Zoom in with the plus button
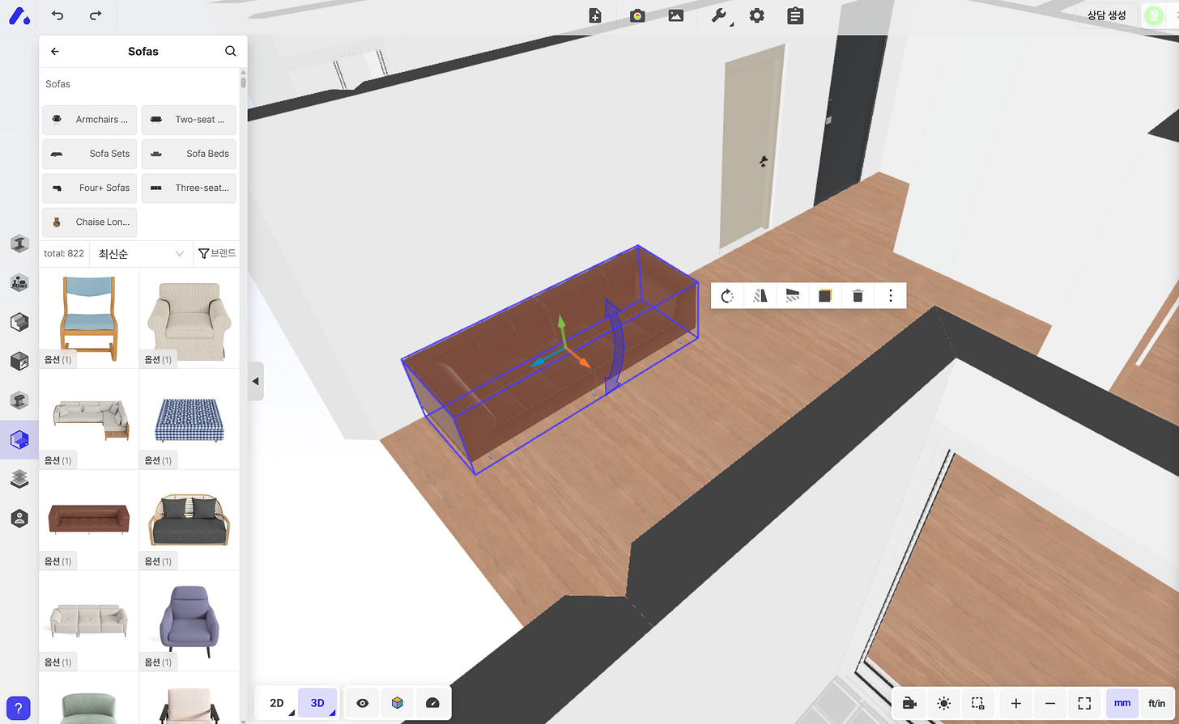Viewport: 1179px width, 724px height. pos(1016,703)
